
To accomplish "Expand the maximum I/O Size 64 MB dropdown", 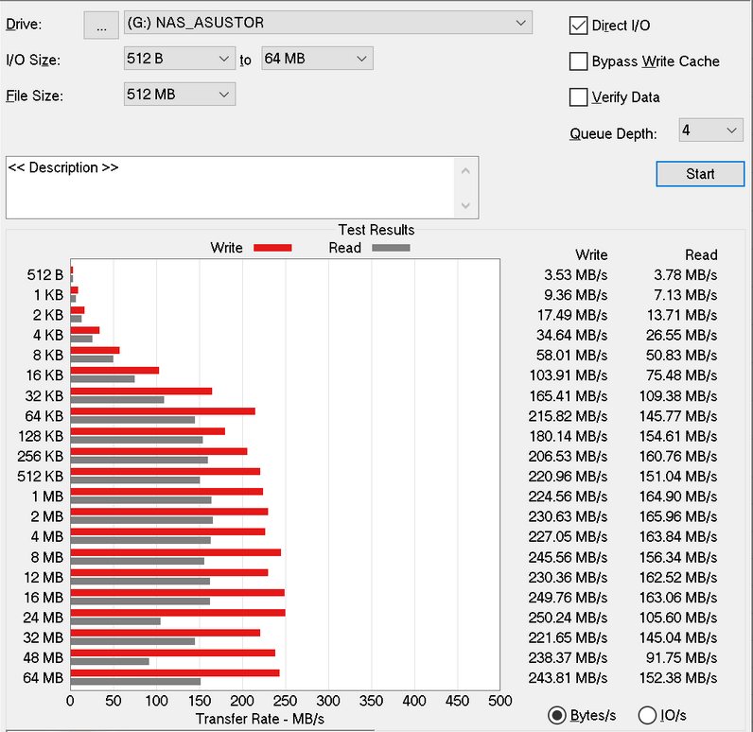I will point(317,58).
